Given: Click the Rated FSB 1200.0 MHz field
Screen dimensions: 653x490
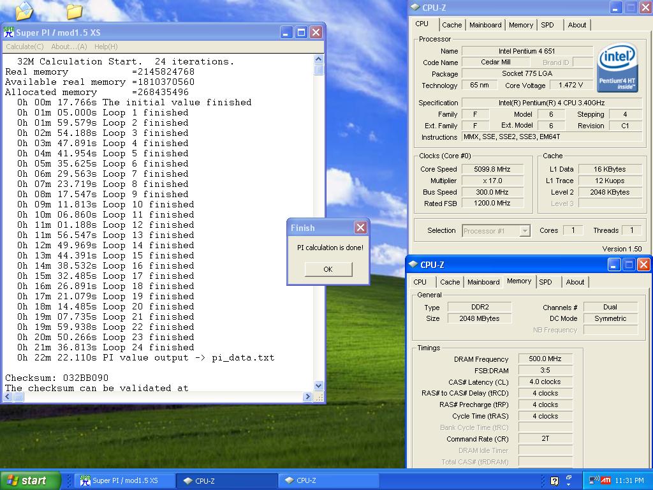Looking at the screenshot, I should [x=492, y=204].
